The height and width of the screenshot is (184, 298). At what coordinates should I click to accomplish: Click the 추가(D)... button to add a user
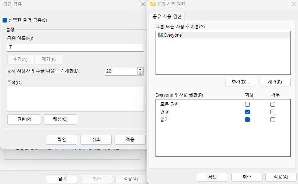tap(241, 82)
